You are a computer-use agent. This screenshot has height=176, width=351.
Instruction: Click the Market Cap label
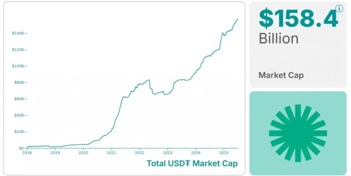click(x=281, y=75)
